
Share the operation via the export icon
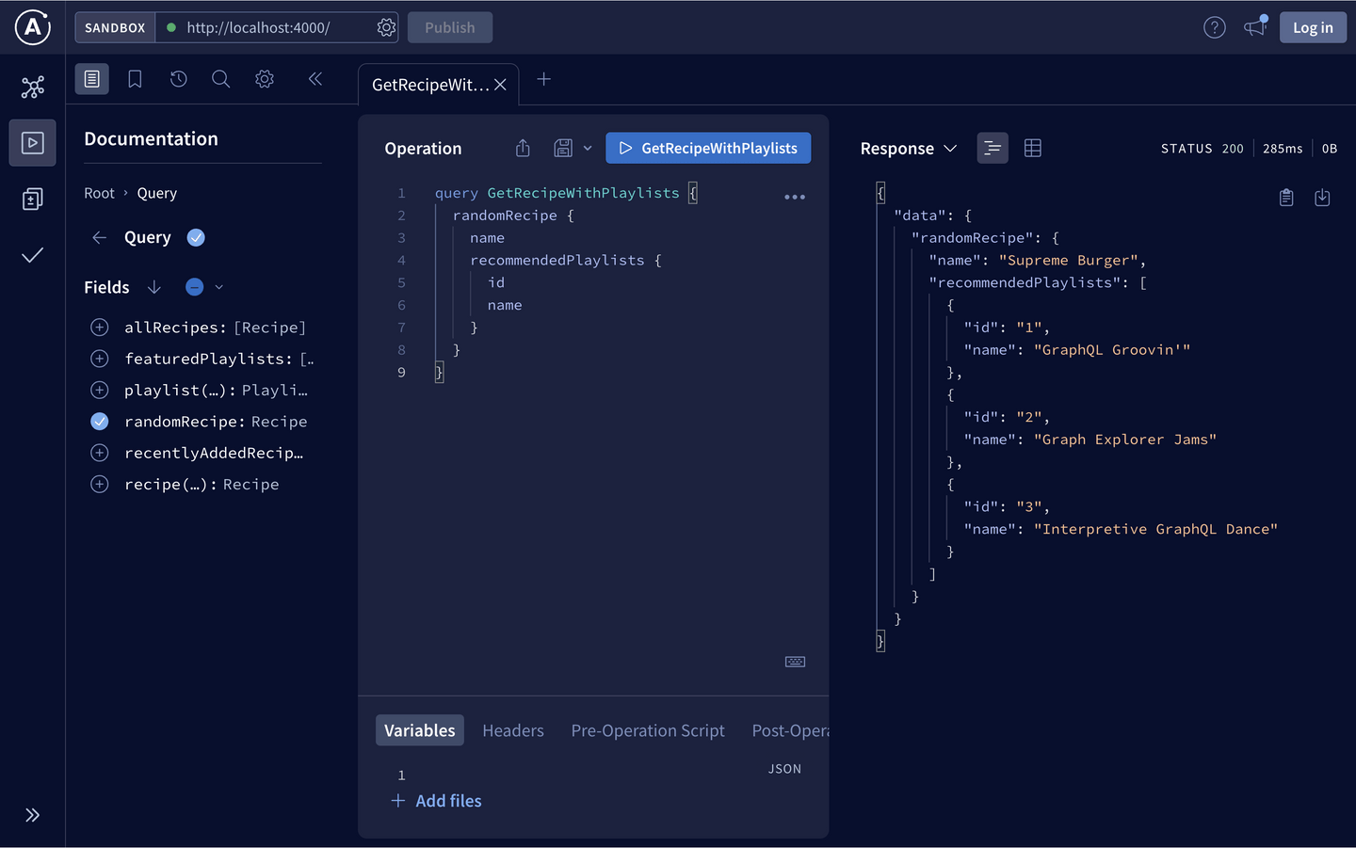coord(523,148)
